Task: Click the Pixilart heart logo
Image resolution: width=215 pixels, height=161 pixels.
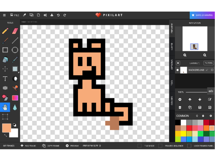Action: point(98,15)
